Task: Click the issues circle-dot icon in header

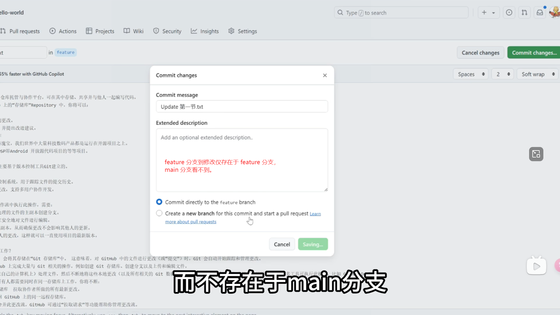Action: (x=509, y=13)
